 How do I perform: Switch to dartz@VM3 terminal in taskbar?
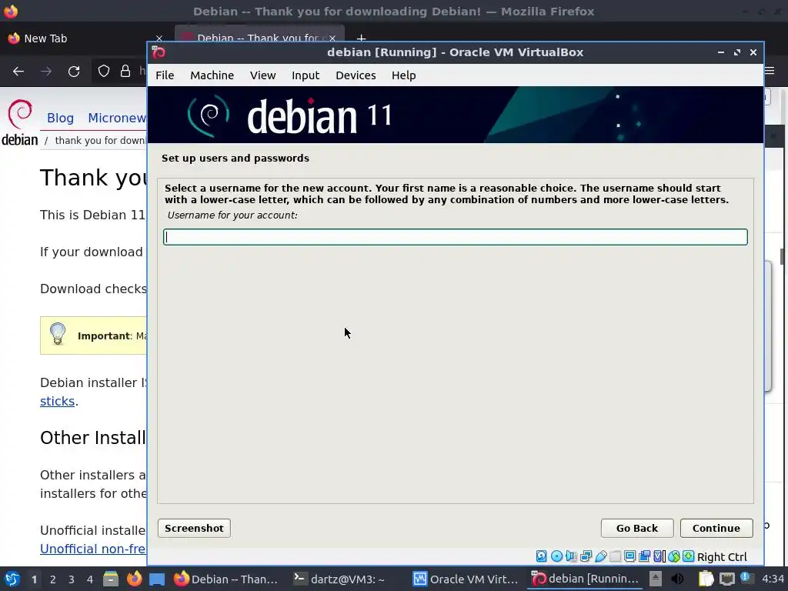point(340,579)
